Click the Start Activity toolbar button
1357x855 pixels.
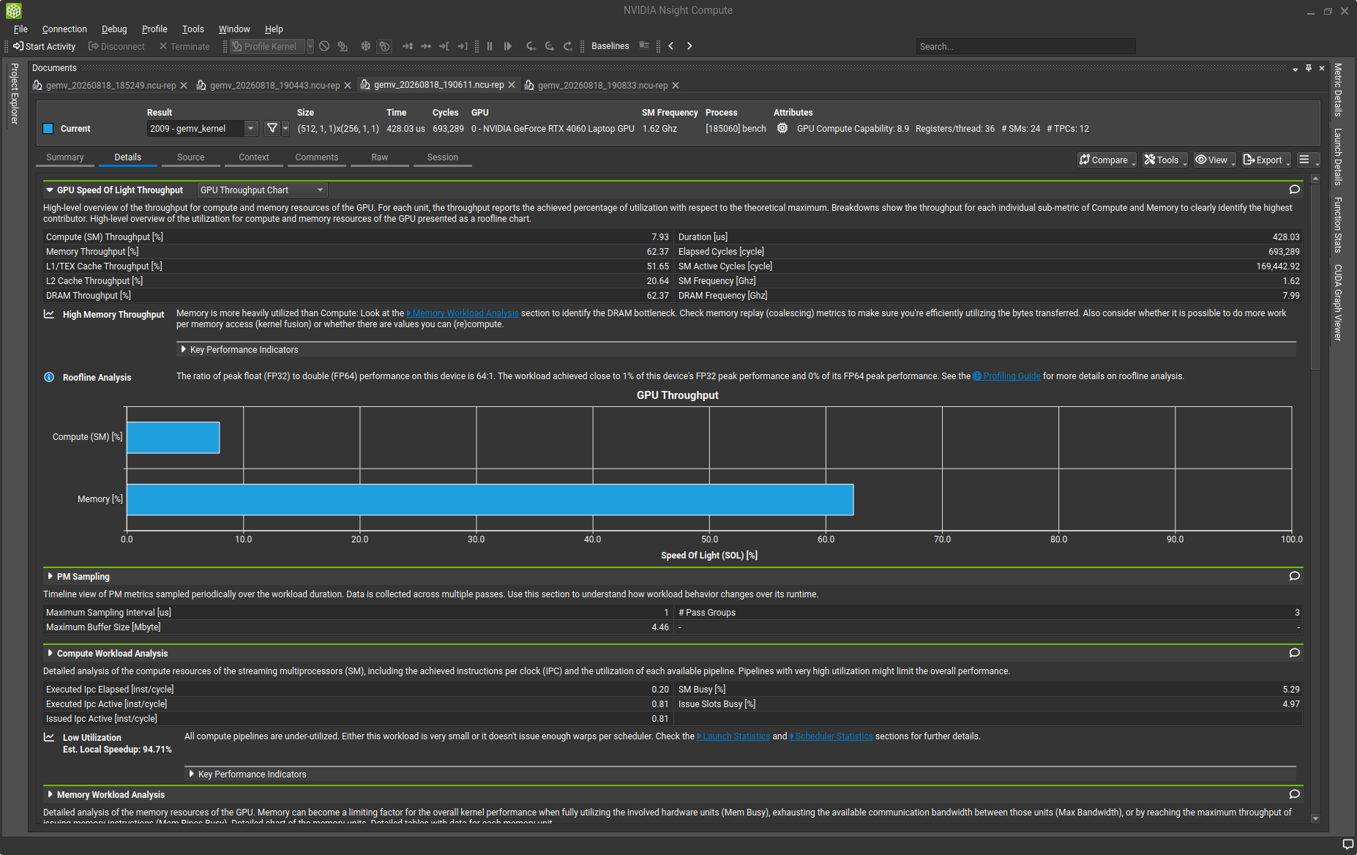(45, 46)
